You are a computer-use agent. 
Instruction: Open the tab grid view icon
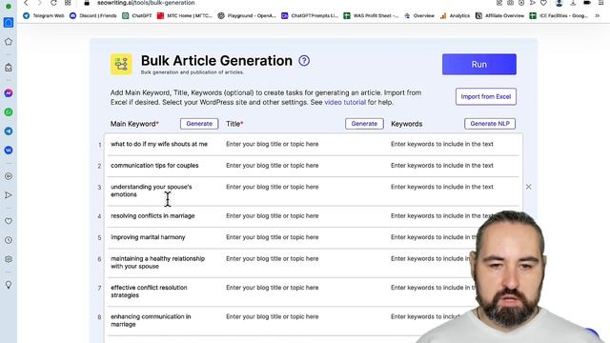(68, 3)
